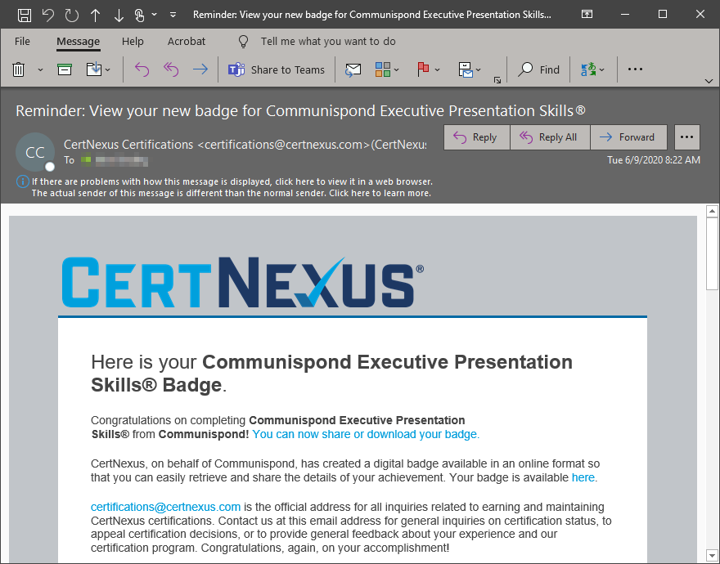Expand the Categorize dropdown arrow
This screenshot has width=720, height=564.
coord(397,69)
